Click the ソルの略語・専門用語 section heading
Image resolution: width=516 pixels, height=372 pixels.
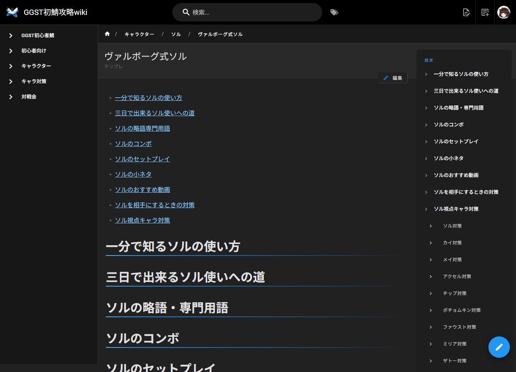click(167, 308)
